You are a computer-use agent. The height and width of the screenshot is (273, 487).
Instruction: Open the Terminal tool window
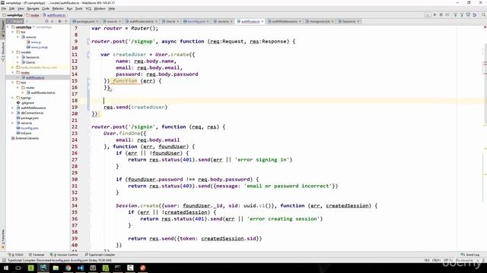[37, 255]
